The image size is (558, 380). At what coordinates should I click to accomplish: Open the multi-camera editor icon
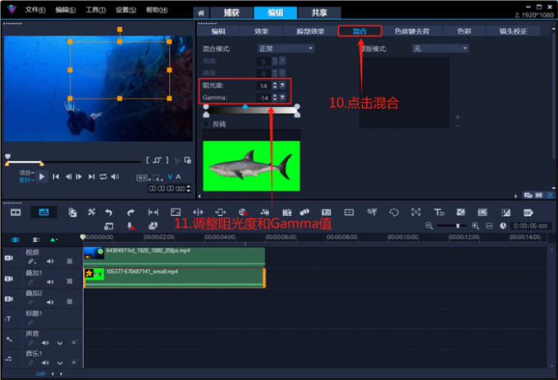349,213
